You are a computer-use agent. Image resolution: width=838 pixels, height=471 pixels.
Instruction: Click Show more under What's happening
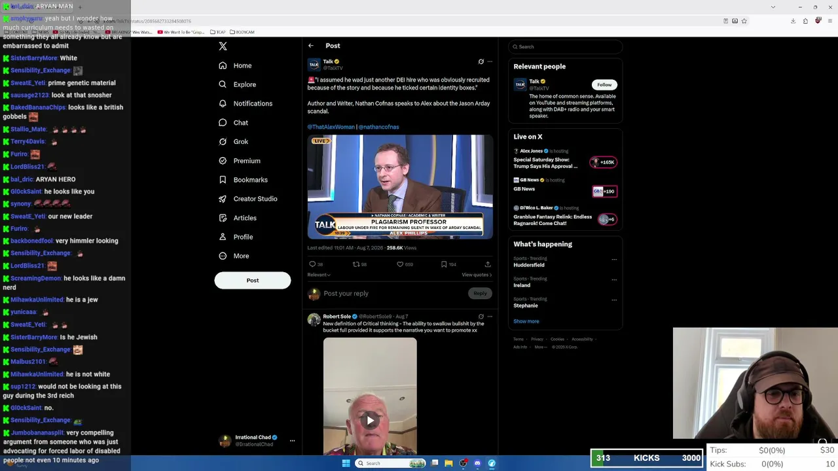526,321
